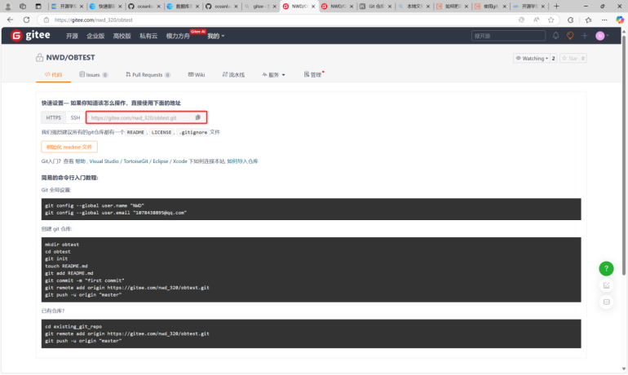
Task: Open the 帮助 link
Action: [x=80, y=161]
